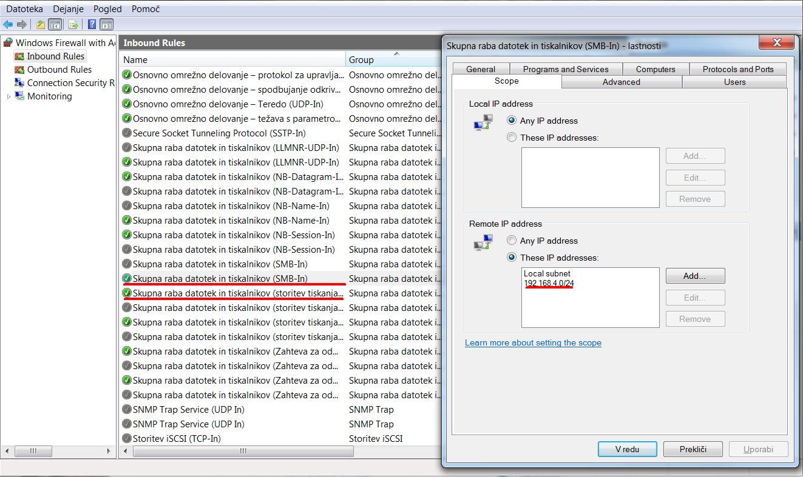
Task: Toggle the Show/Hide Action Pane icon
Action: (107, 24)
